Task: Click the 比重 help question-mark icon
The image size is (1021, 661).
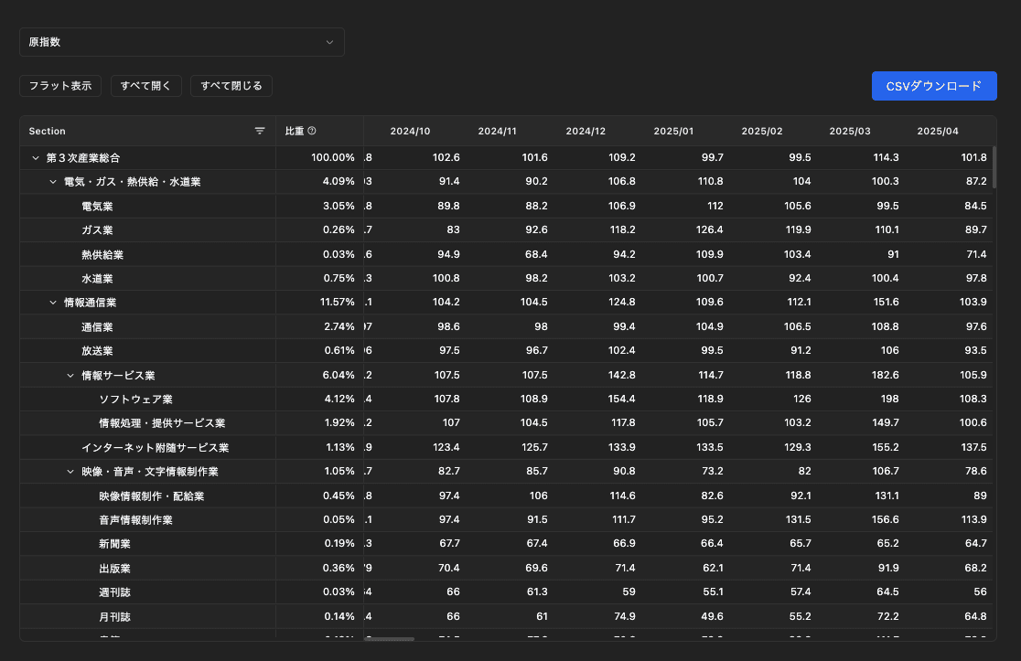Action: point(312,132)
